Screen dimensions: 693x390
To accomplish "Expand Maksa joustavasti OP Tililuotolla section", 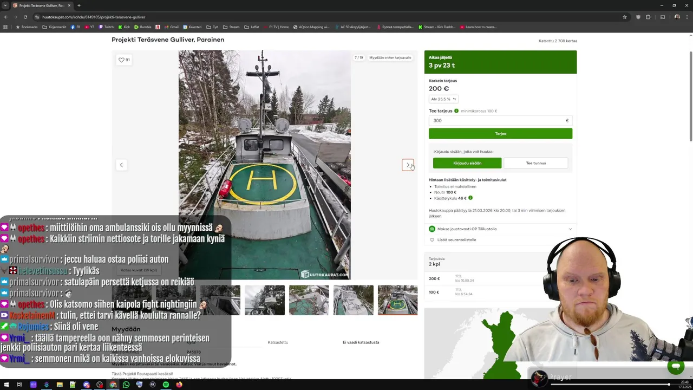I will coord(500,229).
